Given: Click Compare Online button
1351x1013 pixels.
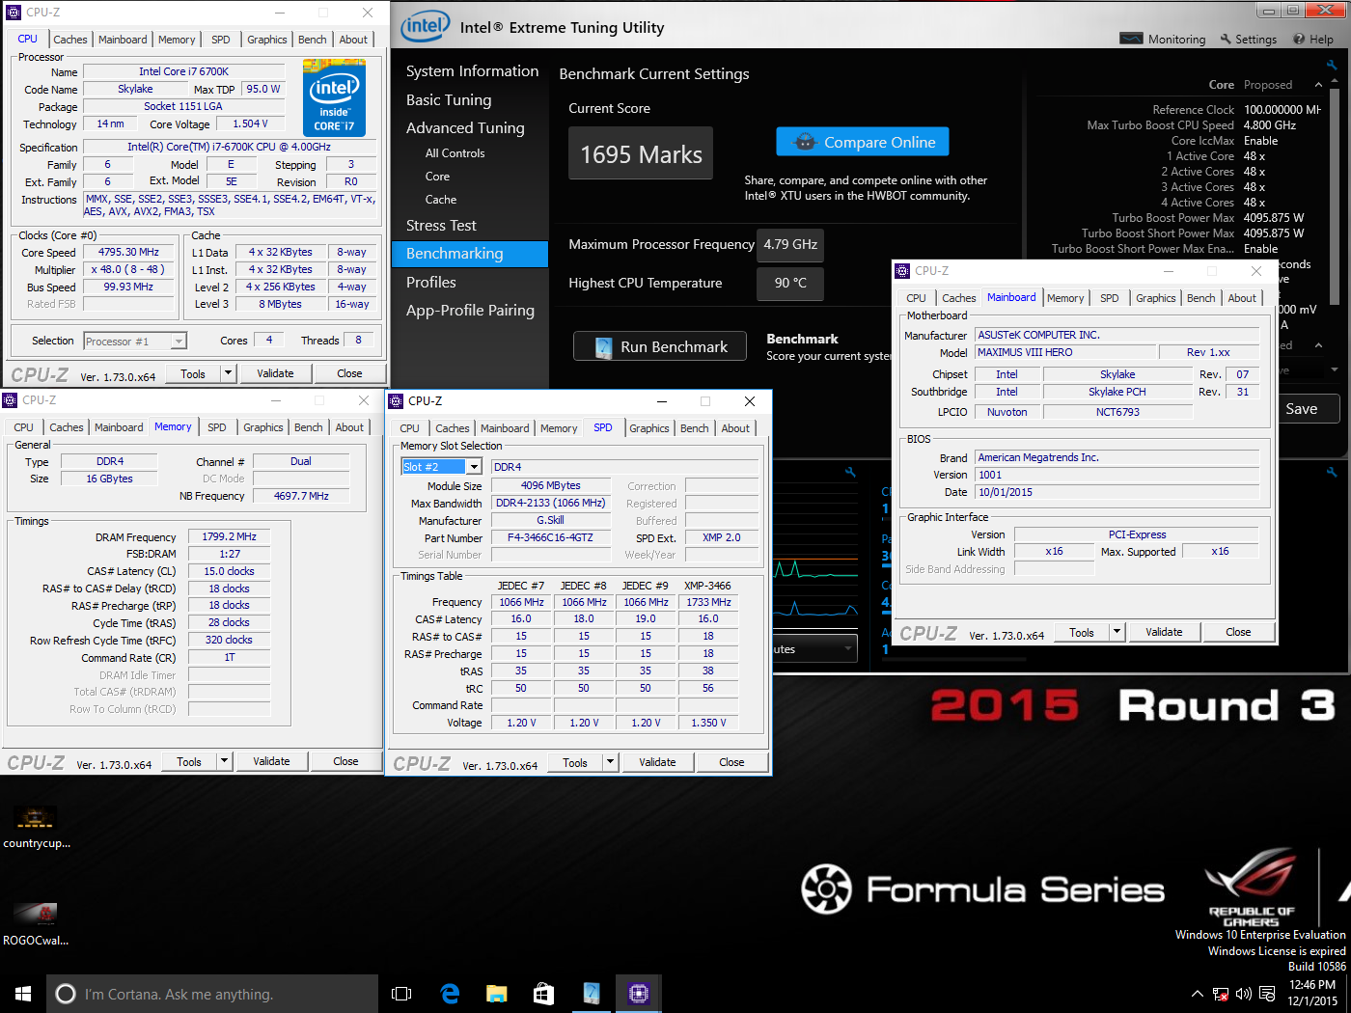Looking at the screenshot, I should click(x=863, y=142).
